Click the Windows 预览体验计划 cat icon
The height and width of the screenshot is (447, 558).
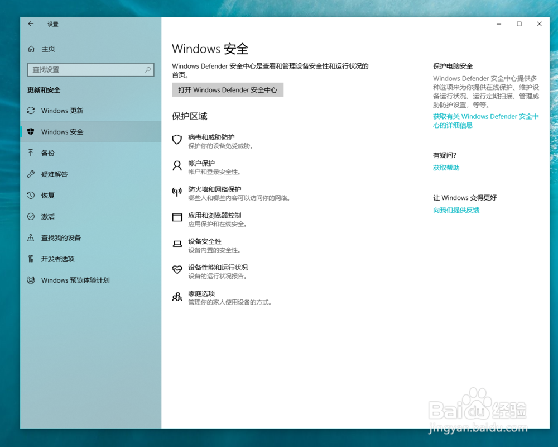(31, 280)
